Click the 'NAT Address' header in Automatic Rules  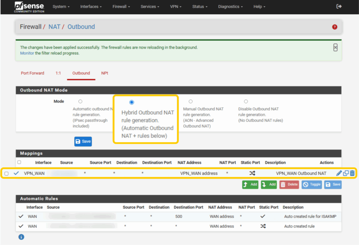(x=220, y=207)
